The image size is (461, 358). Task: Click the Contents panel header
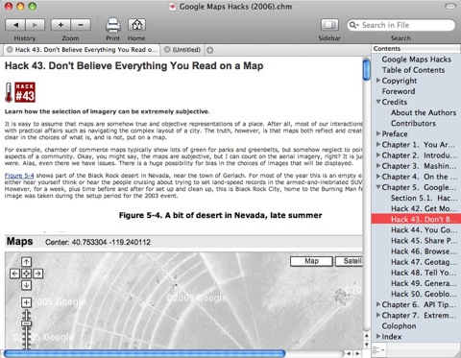coord(416,49)
